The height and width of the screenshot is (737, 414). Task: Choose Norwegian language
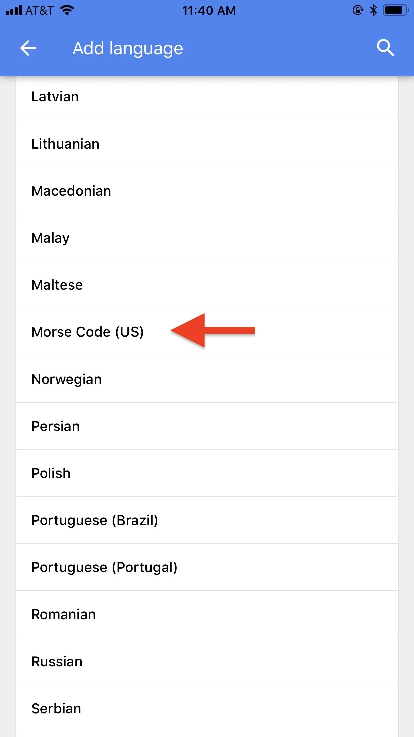pyautogui.click(x=207, y=379)
